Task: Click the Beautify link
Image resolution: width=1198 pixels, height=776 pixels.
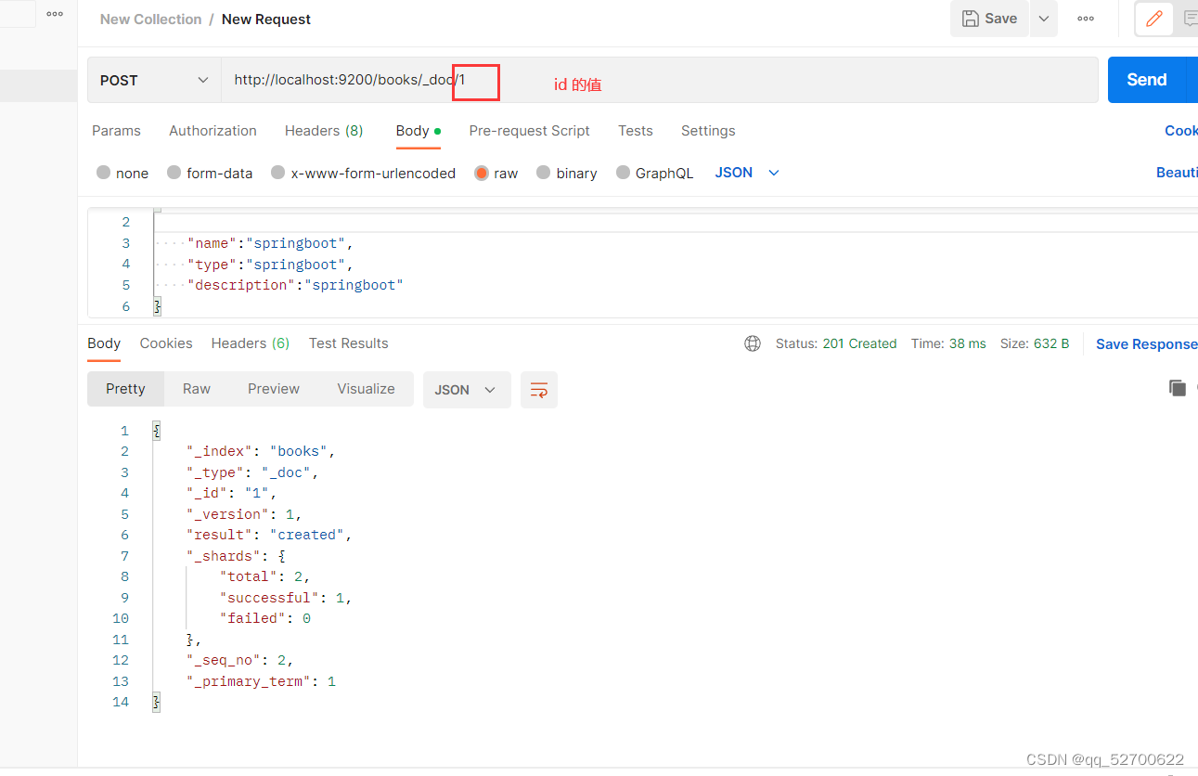Action: coord(1177,173)
